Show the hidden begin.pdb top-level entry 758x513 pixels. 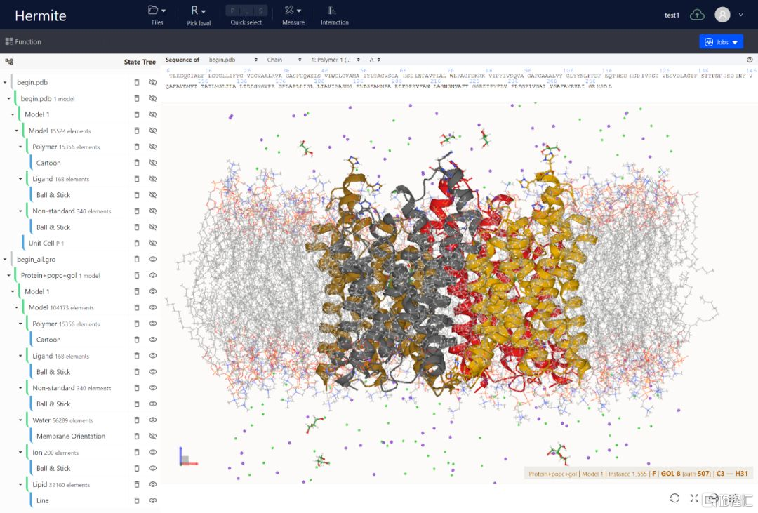[x=152, y=83]
